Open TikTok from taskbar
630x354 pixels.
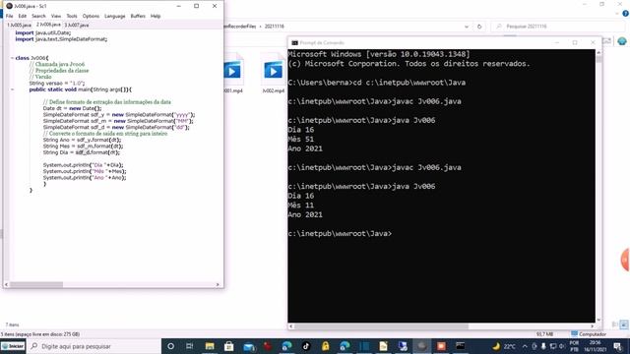click(306, 346)
